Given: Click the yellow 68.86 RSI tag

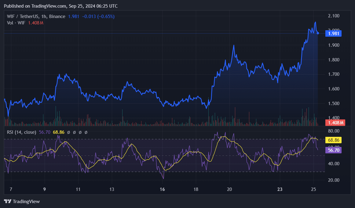Looking at the screenshot, I should 334,140.
